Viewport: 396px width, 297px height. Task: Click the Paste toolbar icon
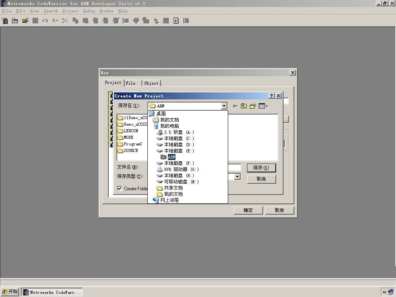[85, 21]
